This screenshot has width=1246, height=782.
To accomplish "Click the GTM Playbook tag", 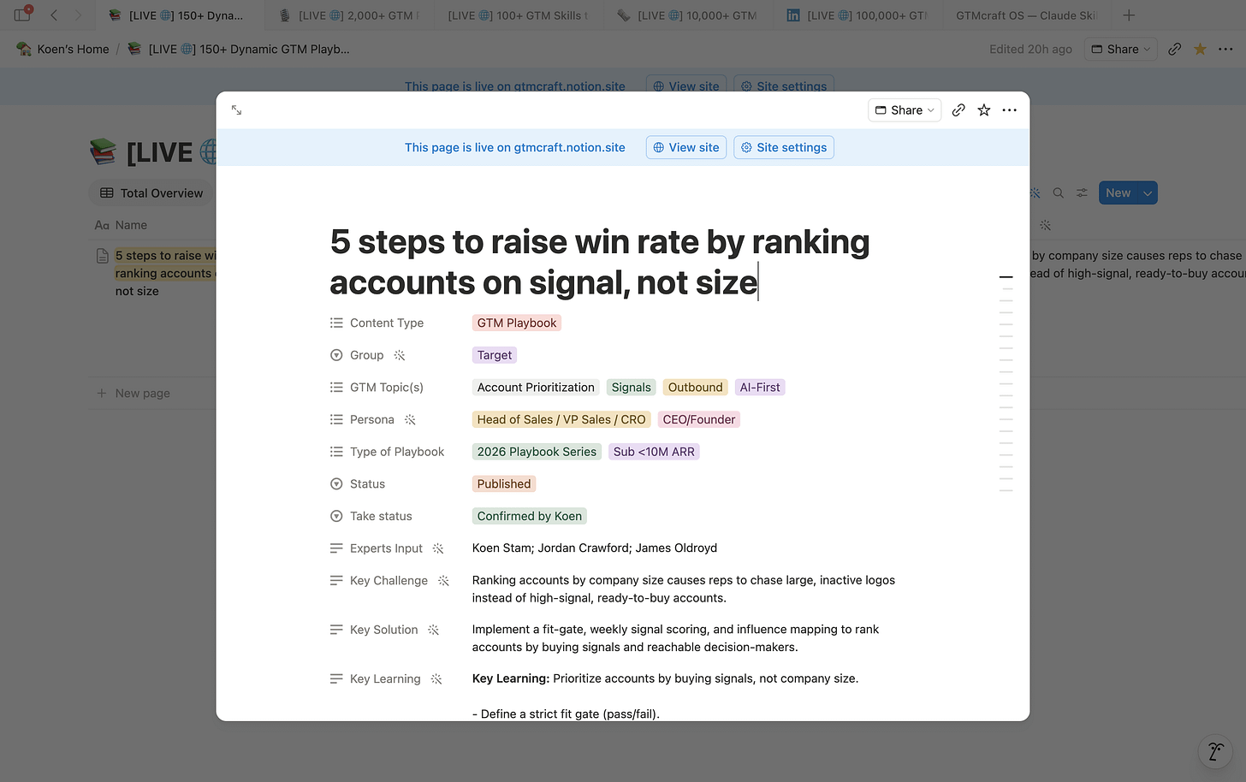I will 517,323.
